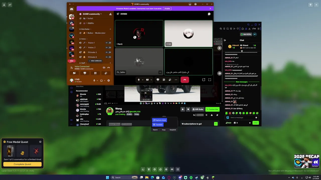The height and width of the screenshot is (180, 321).
Task: Collapse the Voice channel category
Action: [83, 39]
